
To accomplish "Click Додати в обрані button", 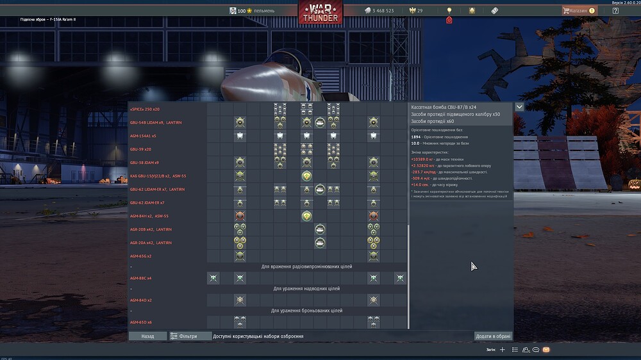I will pyautogui.click(x=493, y=336).
